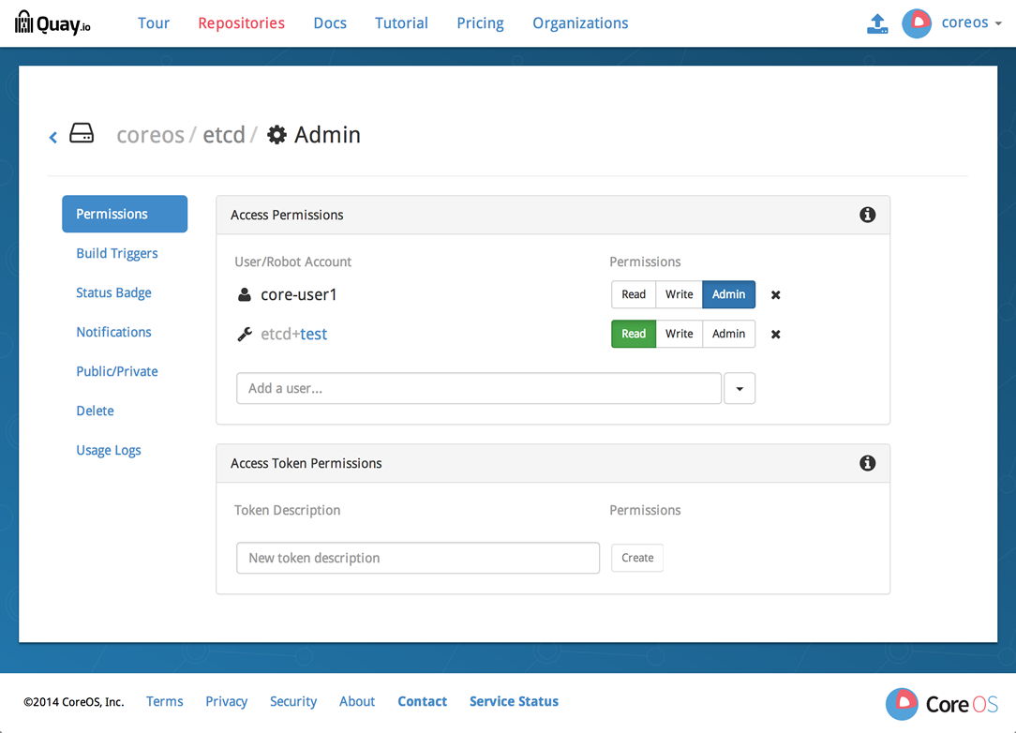The width and height of the screenshot is (1016, 733).
Task: Expand the Add a user dropdown arrow
Action: [740, 388]
